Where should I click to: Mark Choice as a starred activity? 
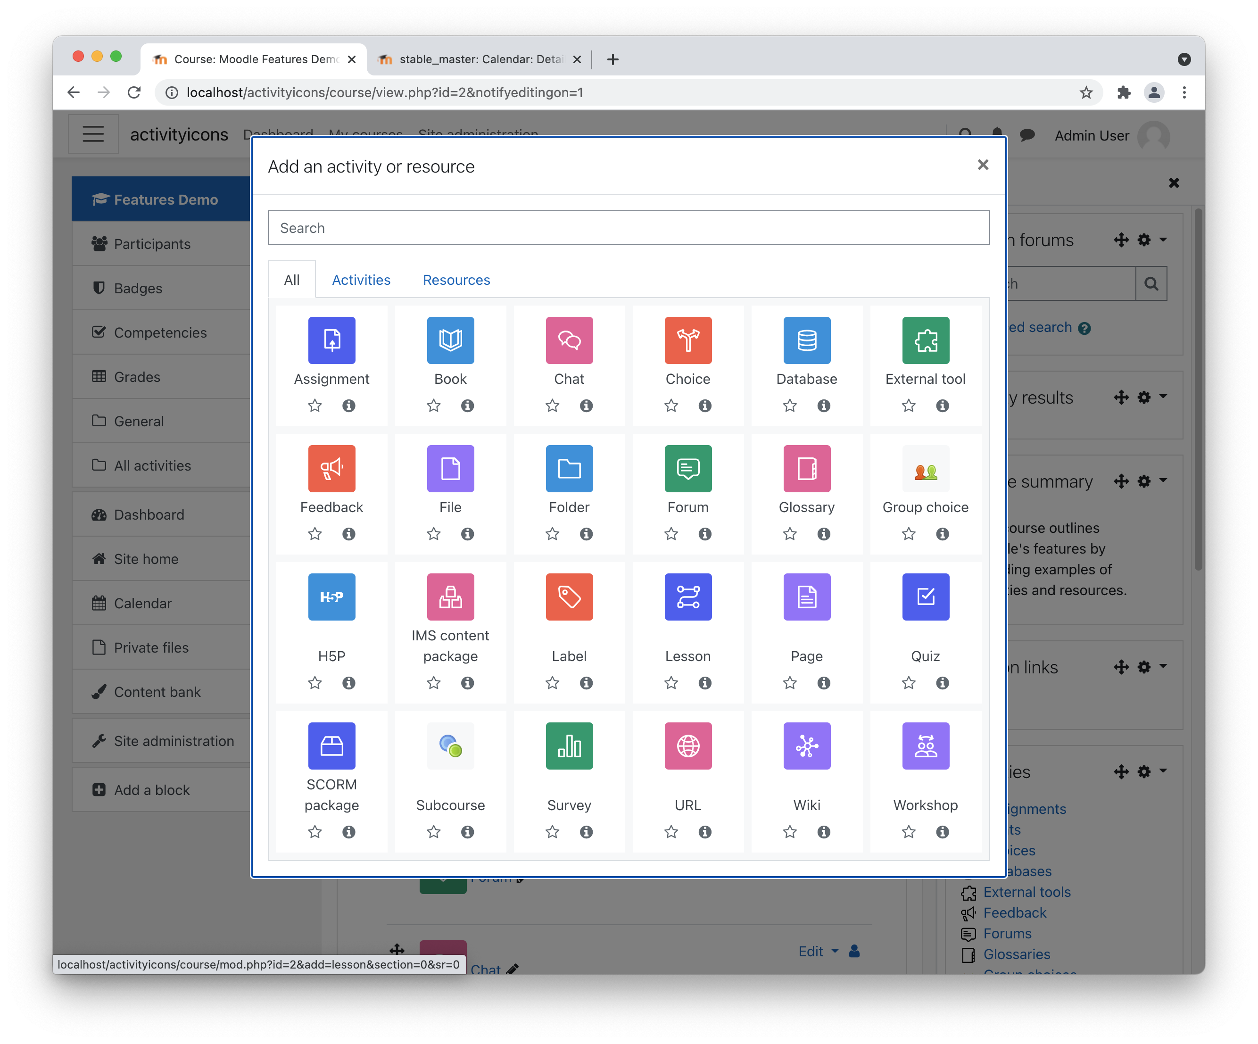click(x=671, y=406)
